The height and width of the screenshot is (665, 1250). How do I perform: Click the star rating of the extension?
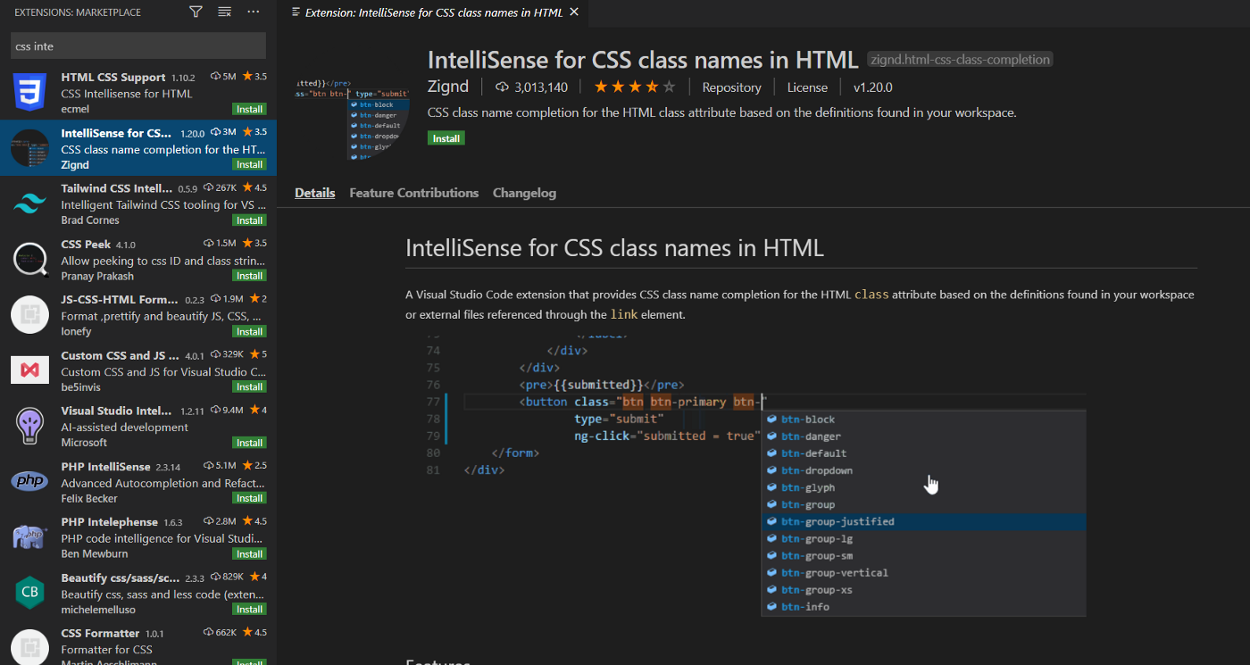[635, 87]
